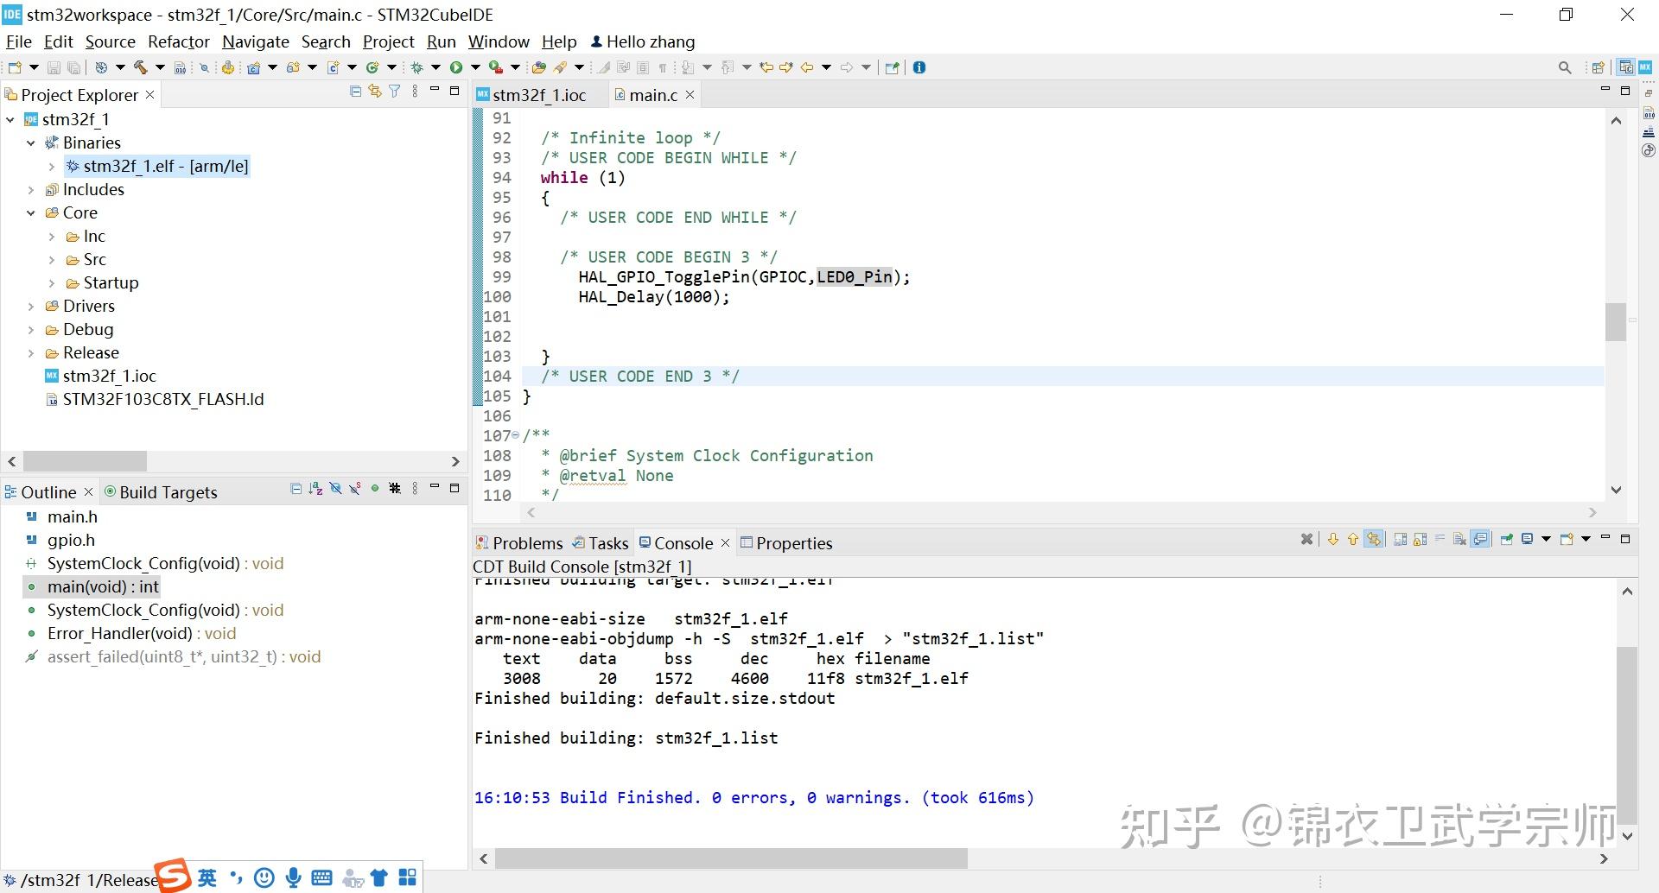Screen dimensions: 1659x893
Task: Collapse the Core folder in Project Explorer
Action: 31,212
